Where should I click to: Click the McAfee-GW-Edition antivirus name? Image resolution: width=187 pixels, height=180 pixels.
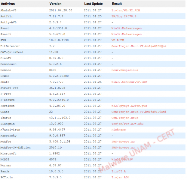coord(16,148)
